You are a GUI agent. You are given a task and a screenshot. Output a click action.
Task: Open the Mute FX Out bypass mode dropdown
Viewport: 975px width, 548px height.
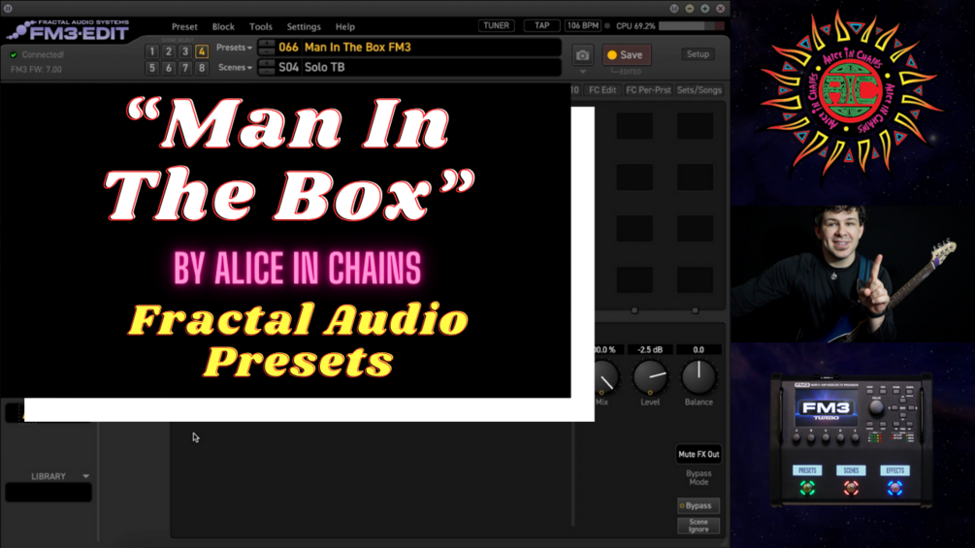(699, 454)
